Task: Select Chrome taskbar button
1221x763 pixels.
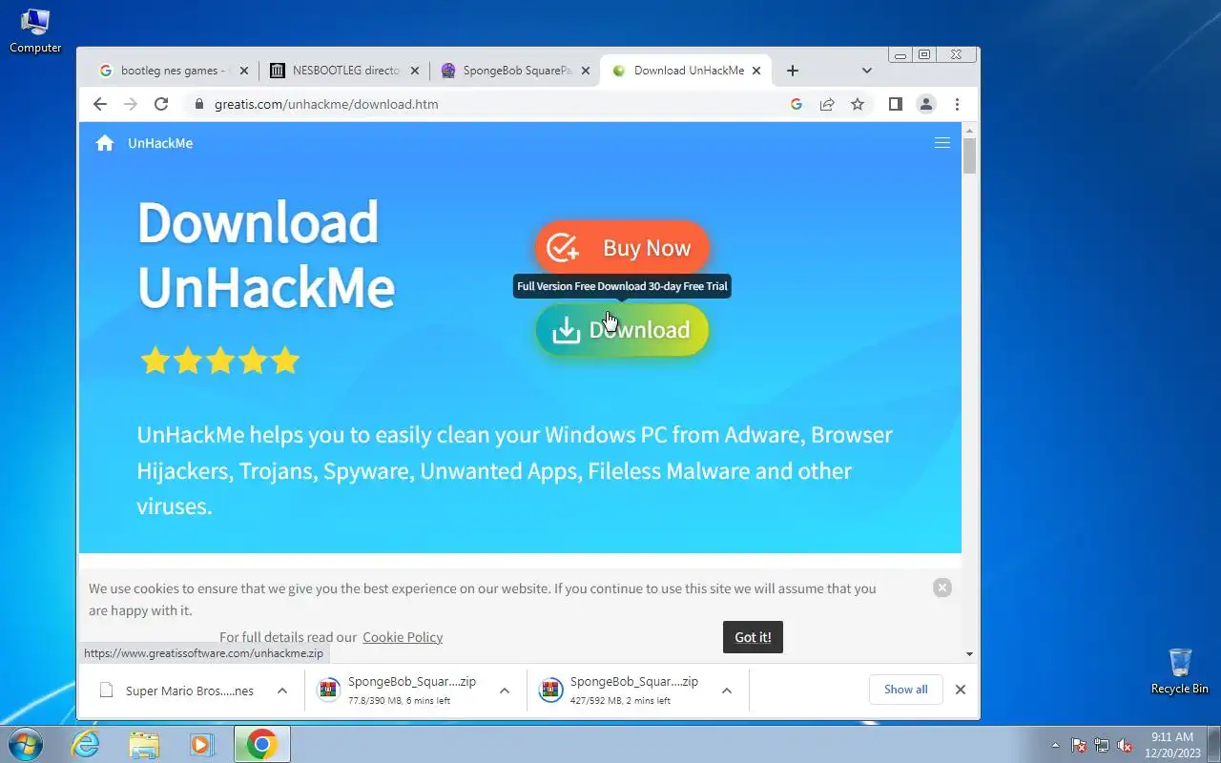Action: (x=261, y=744)
